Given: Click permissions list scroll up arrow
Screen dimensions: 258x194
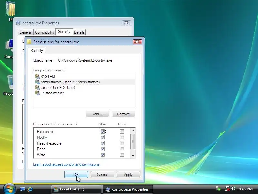Looking at the screenshot, I should coord(133,131).
